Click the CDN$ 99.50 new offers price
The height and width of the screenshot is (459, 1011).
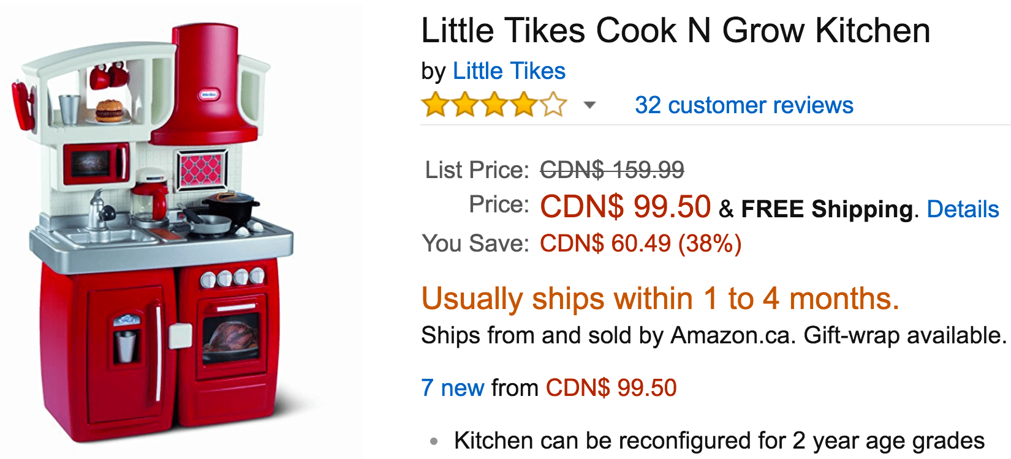611,388
